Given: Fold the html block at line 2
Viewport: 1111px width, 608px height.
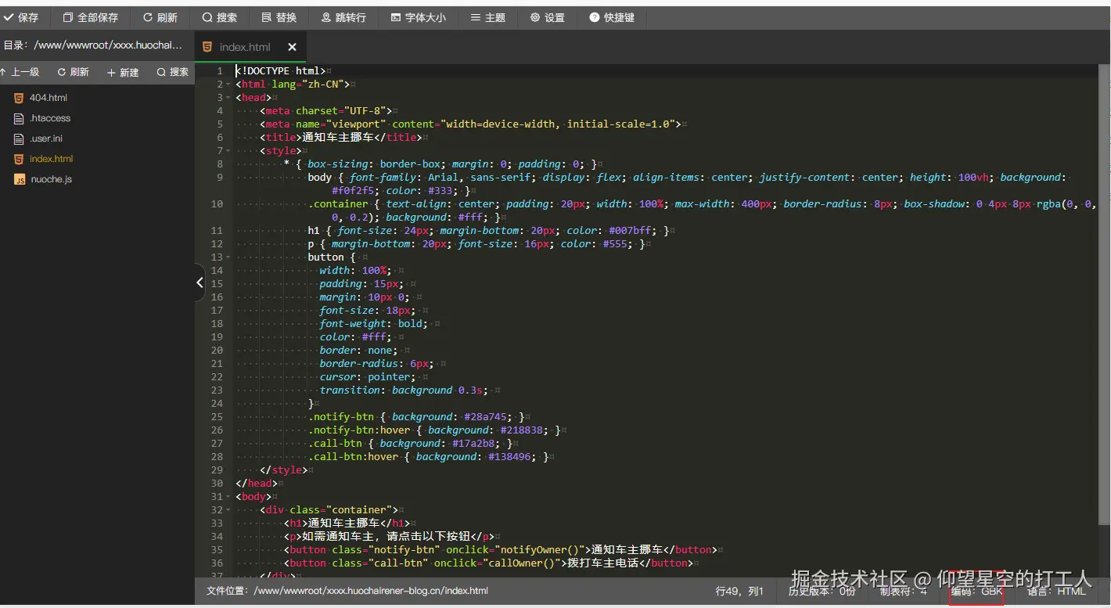Looking at the screenshot, I should [229, 84].
